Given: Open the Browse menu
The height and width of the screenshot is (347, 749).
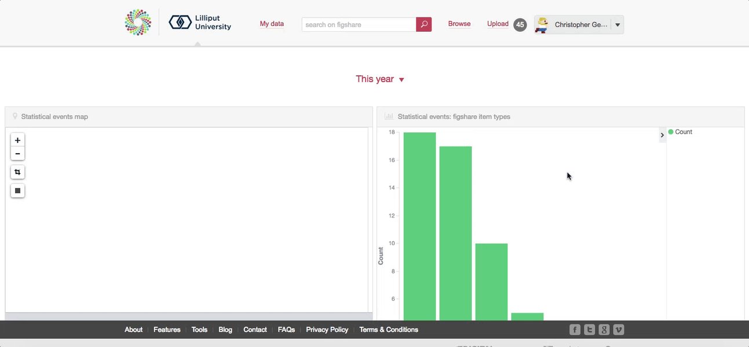Looking at the screenshot, I should tap(459, 24).
